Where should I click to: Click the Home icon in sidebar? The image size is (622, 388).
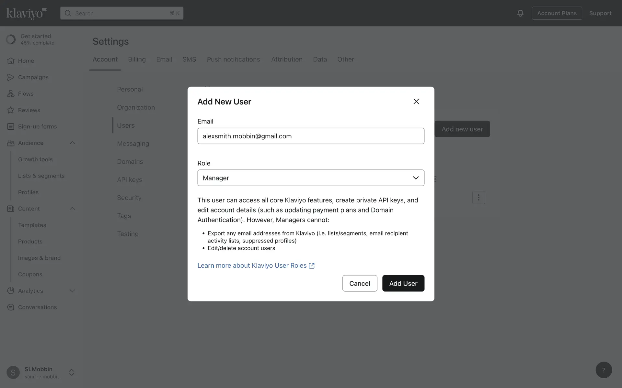point(11,61)
